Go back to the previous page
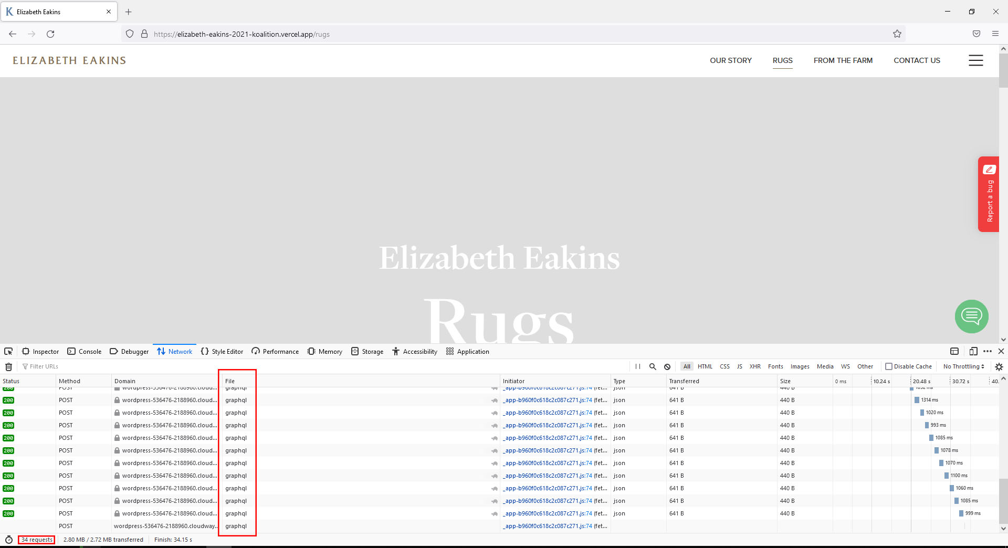The image size is (1008, 548). coord(13,34)
